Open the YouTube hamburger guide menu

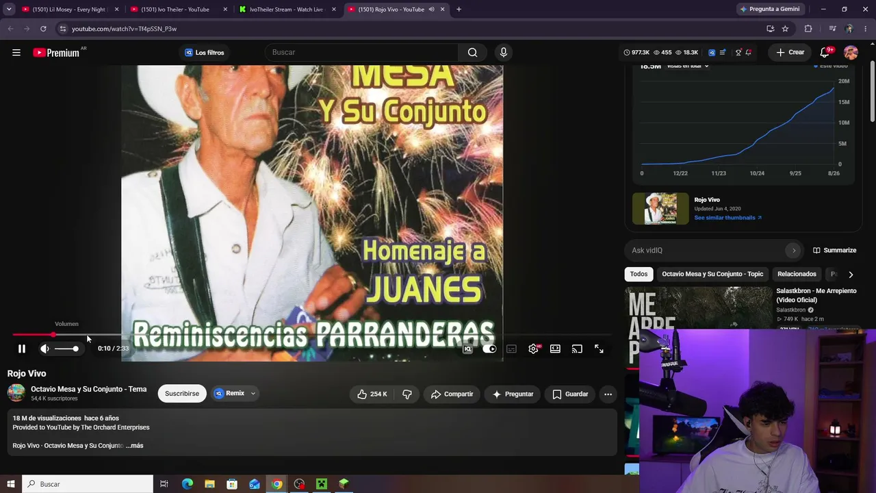coord(16,53)
